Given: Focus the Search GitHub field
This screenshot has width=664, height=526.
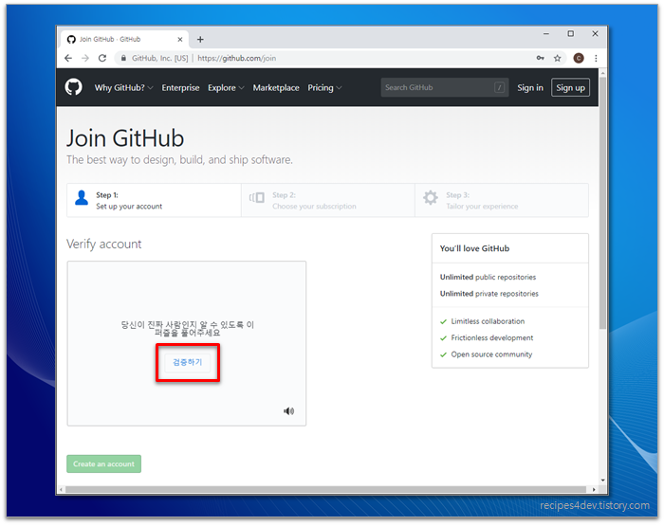Looking at the screenshot, I should [445, 87].
